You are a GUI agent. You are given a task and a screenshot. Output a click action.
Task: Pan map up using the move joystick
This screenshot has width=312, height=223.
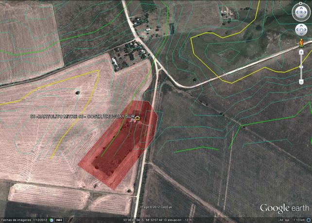click(301, 26)
